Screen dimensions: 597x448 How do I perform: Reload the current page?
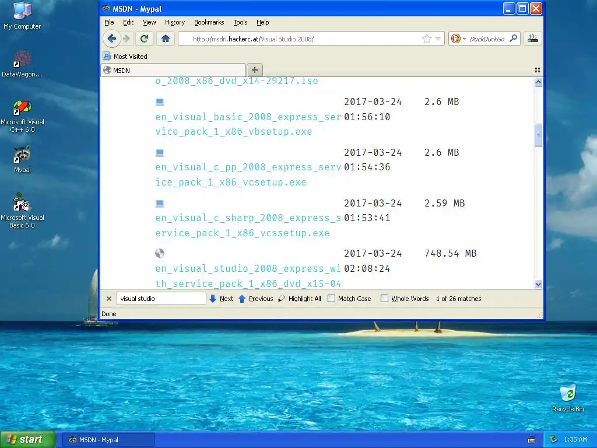144,38
